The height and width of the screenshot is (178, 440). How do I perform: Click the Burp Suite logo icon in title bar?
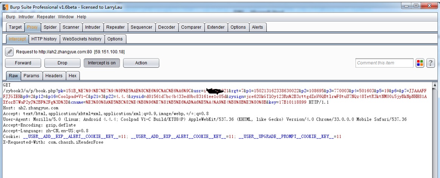(x=5, y=7)
